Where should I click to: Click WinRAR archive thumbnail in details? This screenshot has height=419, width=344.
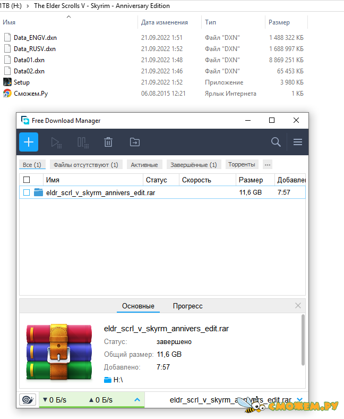click(x=59, y=352)
